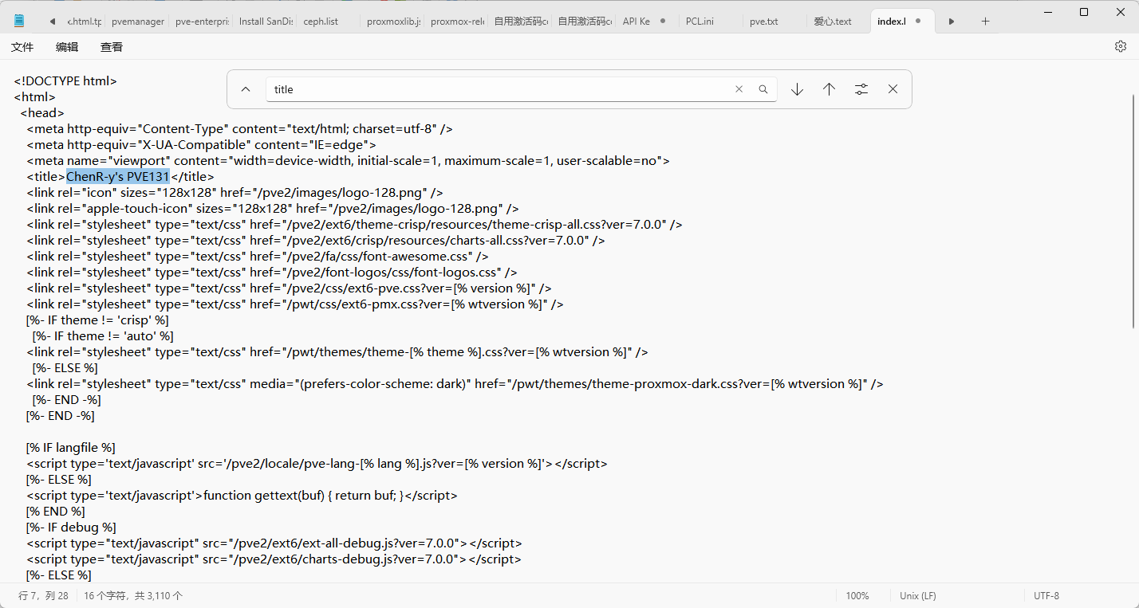Click the apple-touch-icon link line
Viewport: 1139px width, 608px height.
point(272,208)
